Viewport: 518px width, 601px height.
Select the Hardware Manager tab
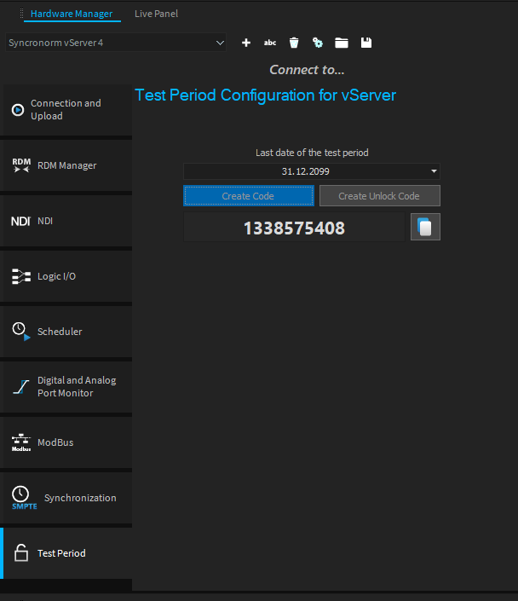click(x=71, y=14)
